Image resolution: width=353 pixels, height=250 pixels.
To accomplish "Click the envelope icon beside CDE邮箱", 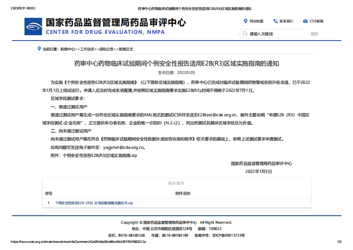I will 305,21.
